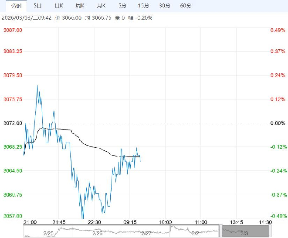Select the 日K chart tab
The image size is (288, 238).
[59, 6]
